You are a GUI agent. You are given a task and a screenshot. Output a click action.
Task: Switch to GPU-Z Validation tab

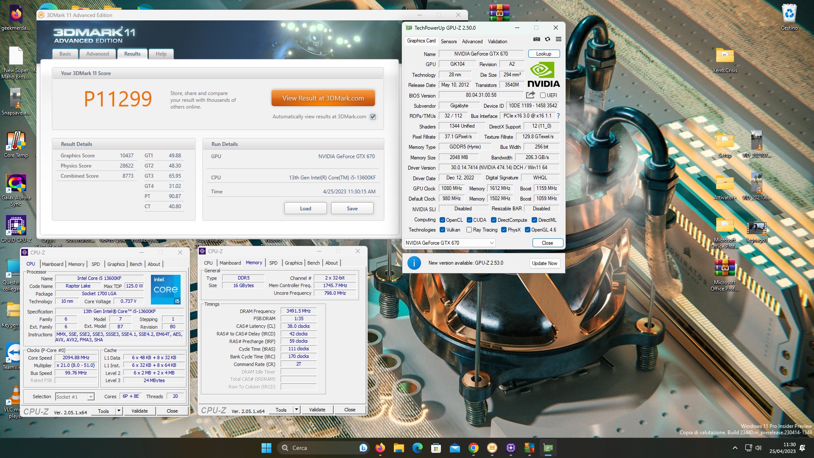point(497,42)
